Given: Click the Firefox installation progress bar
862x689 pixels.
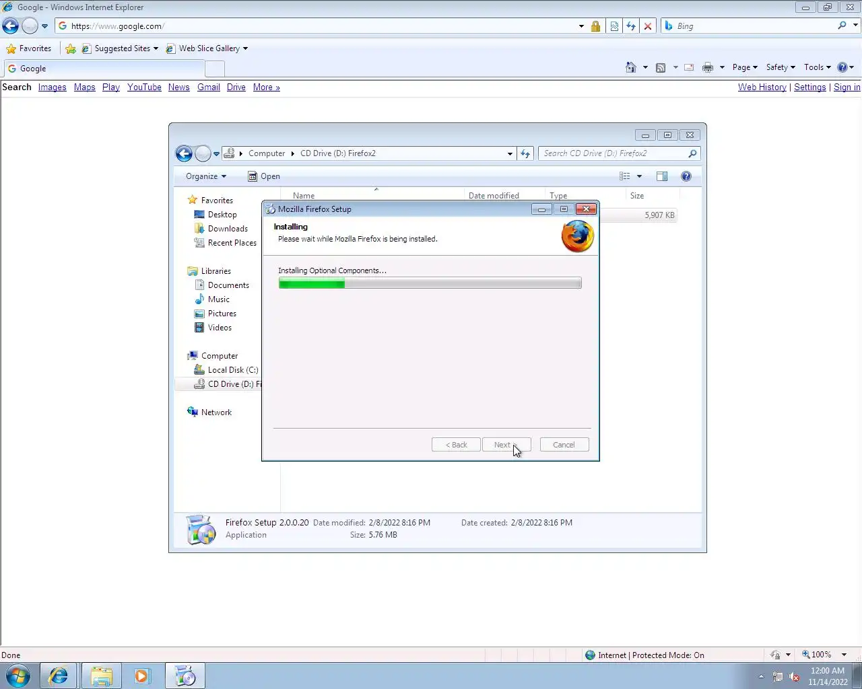Looking at the screenshot, I should (430, 284).
